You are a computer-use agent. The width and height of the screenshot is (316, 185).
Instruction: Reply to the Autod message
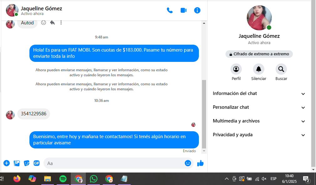pos(52,22)
